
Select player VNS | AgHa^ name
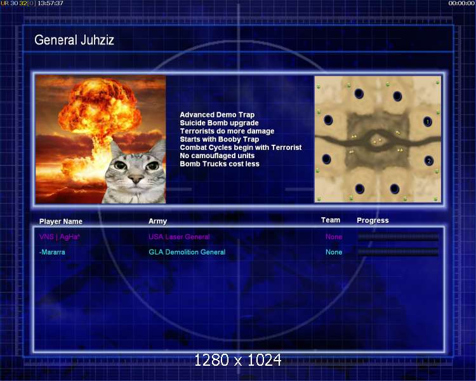pos(60,237)
